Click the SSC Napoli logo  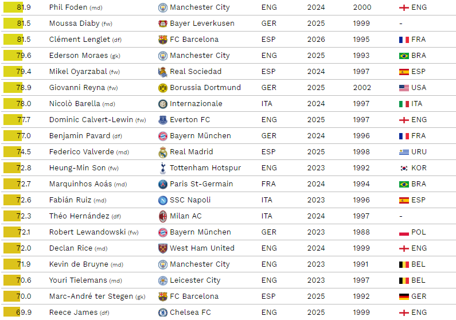tap(162, 200)
